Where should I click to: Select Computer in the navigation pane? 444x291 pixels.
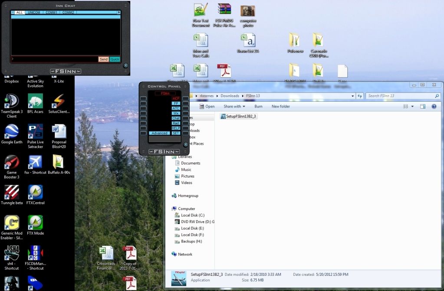[x=183, y=209]
